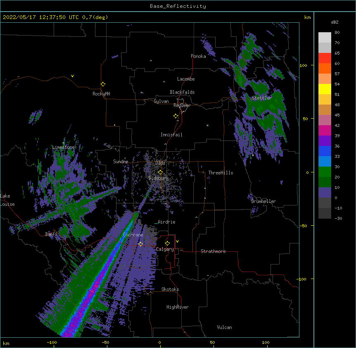Click the 100 tick on right axis
Image resolution: width=356 pixels, height=348 pixels.
[303, 65]
